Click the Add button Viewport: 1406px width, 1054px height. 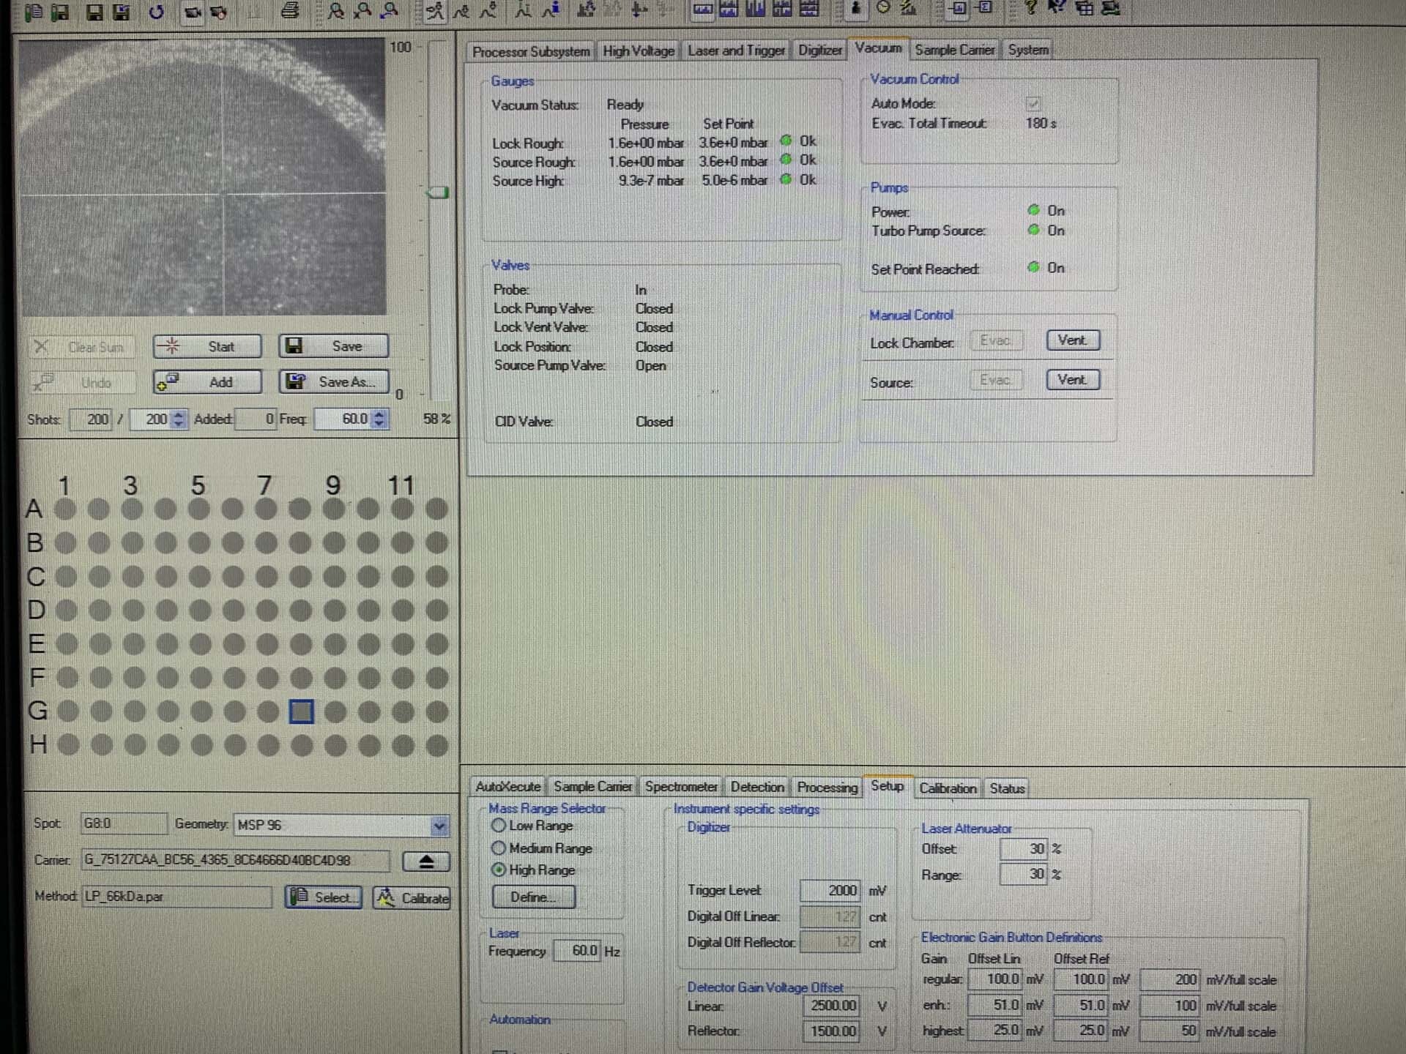coord(207,381)
